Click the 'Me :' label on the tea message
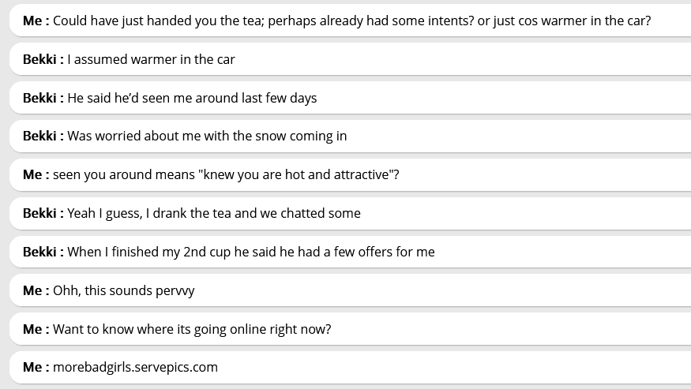691x389 pixels. point(36,21)
